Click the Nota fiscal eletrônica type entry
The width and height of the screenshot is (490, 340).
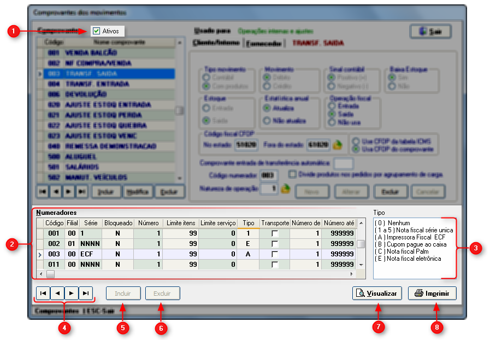pyautogui.click(x=408, y=259)
